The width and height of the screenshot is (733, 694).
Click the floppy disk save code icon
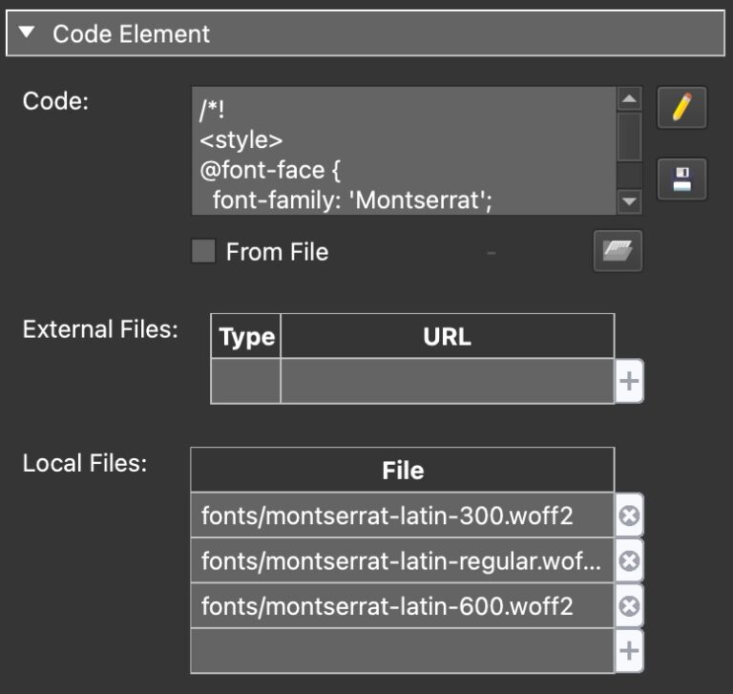[x=681, y=179]
